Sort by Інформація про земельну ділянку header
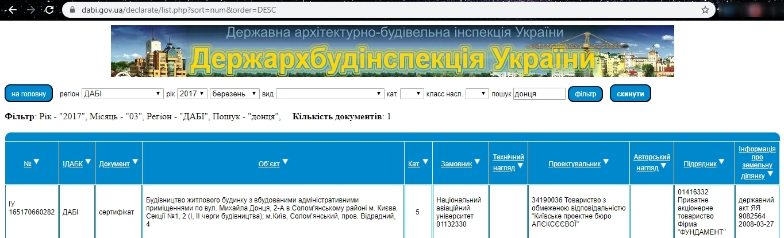The image size is (784, 238). 757,162
